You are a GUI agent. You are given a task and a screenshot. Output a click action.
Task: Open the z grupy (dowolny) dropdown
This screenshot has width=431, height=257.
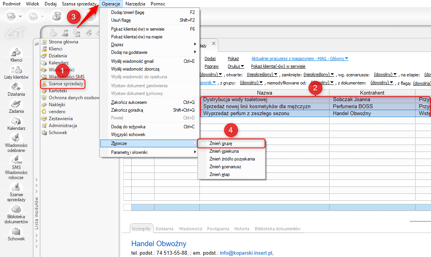click(x=251, y=83)
